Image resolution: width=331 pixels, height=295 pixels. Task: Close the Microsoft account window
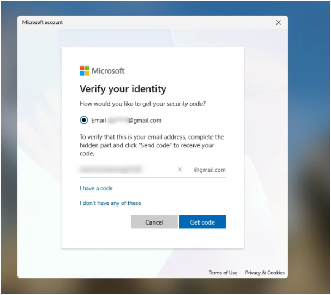click(279, 22)
